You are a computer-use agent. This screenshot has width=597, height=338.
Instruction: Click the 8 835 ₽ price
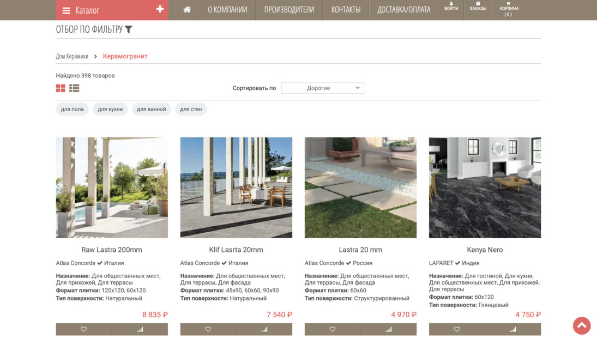coord(155,315)
